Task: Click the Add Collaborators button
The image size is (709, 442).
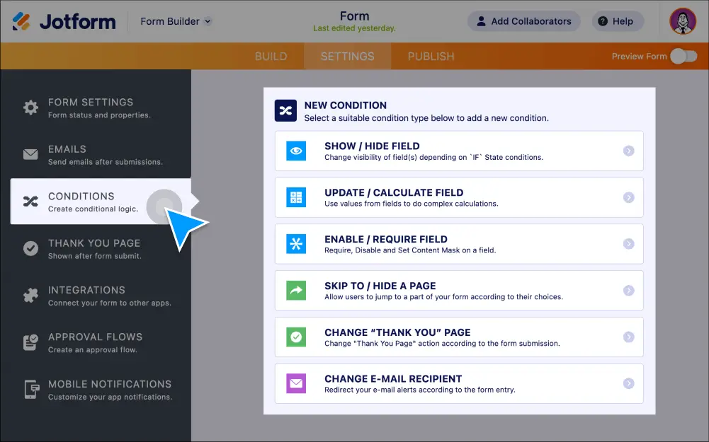Action: (x=523, y=21)
